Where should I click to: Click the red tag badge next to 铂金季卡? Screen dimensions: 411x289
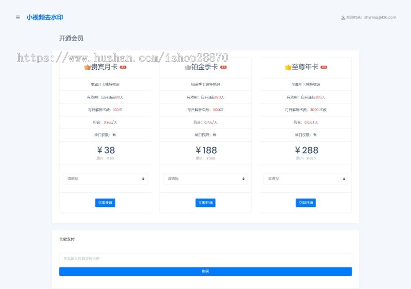(223, 67)
